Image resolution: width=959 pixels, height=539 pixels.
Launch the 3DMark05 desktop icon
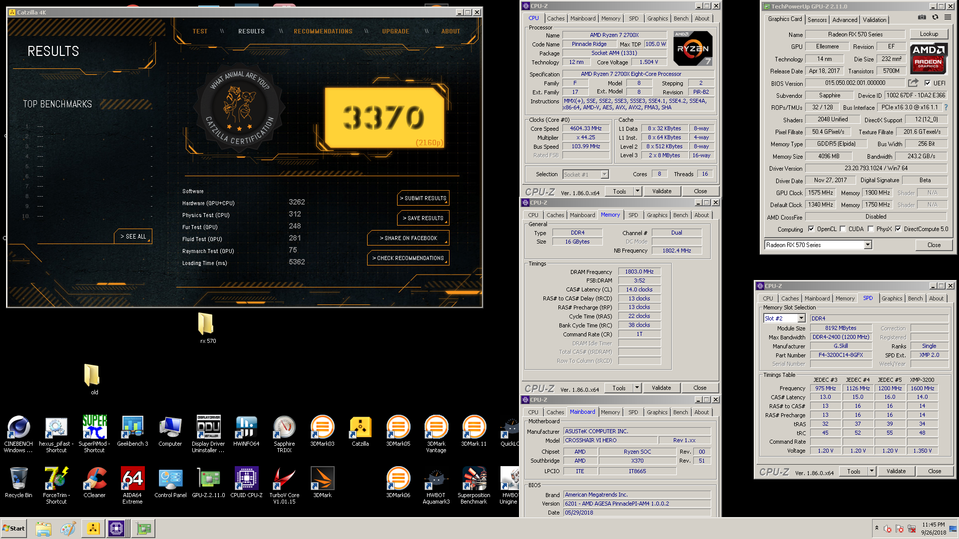pos(398,431)
